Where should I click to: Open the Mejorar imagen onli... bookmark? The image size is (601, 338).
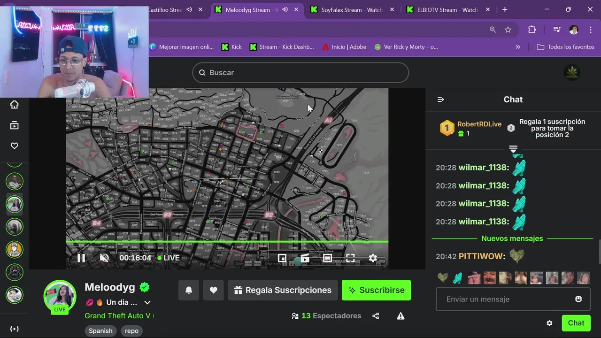181,47
